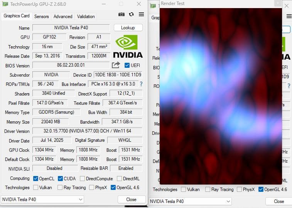This screenshot has width=292, height=208.
Task: Click the ROPs/TMUs value 96 / 240
Action: pyautogui.click(x=46, y=84)
